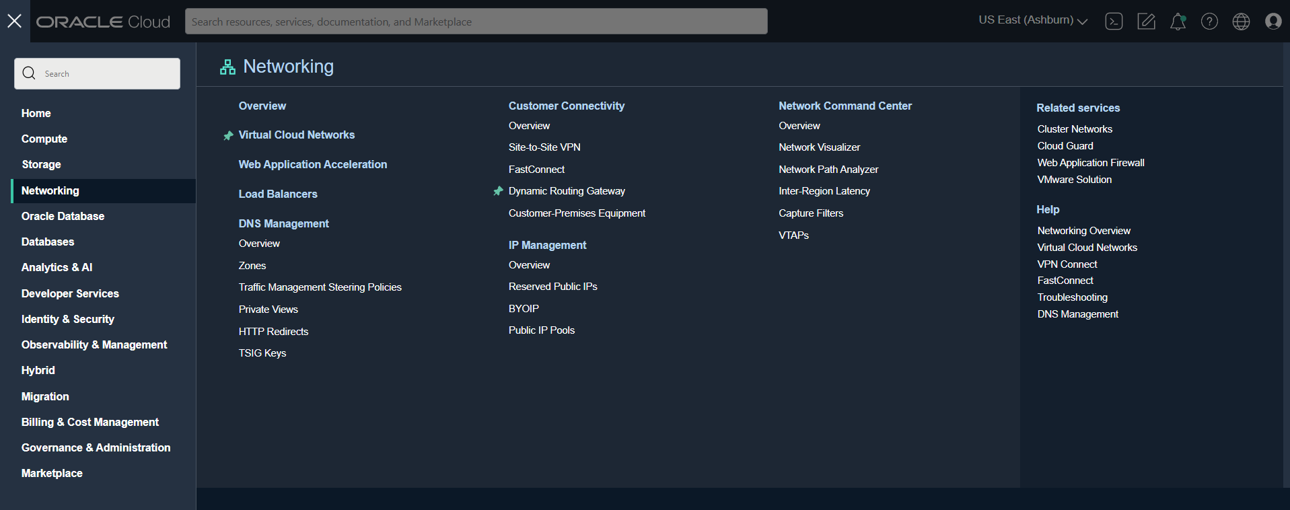This screenshot has width=1290, height=510.
Task: Open the Help question mark icon
Action: (x=1209, y=22)
